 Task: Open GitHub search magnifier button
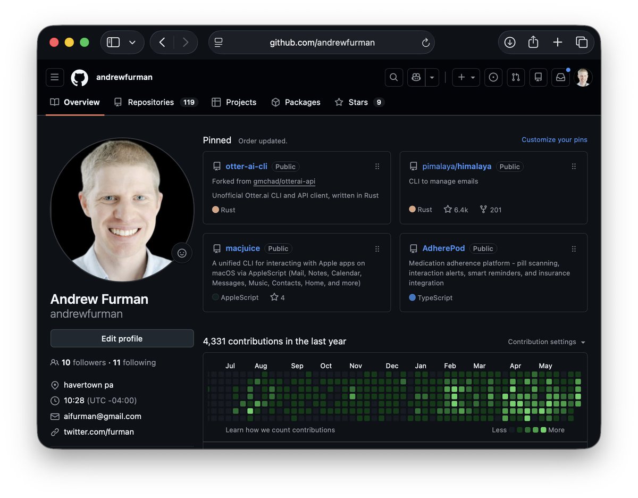pos(393,77)
